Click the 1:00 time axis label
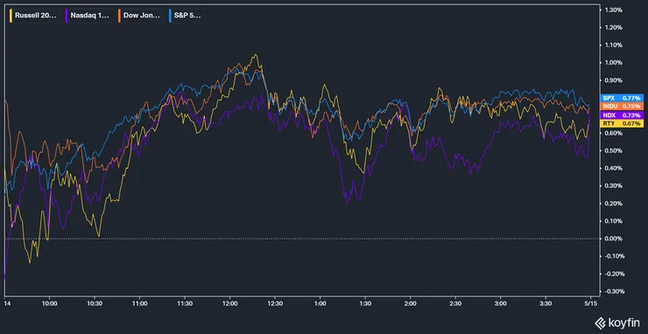648x334 pixels. (320, 304)
